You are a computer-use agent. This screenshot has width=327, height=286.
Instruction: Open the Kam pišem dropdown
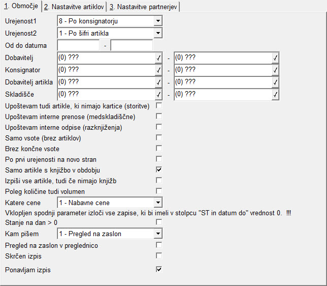158,234
